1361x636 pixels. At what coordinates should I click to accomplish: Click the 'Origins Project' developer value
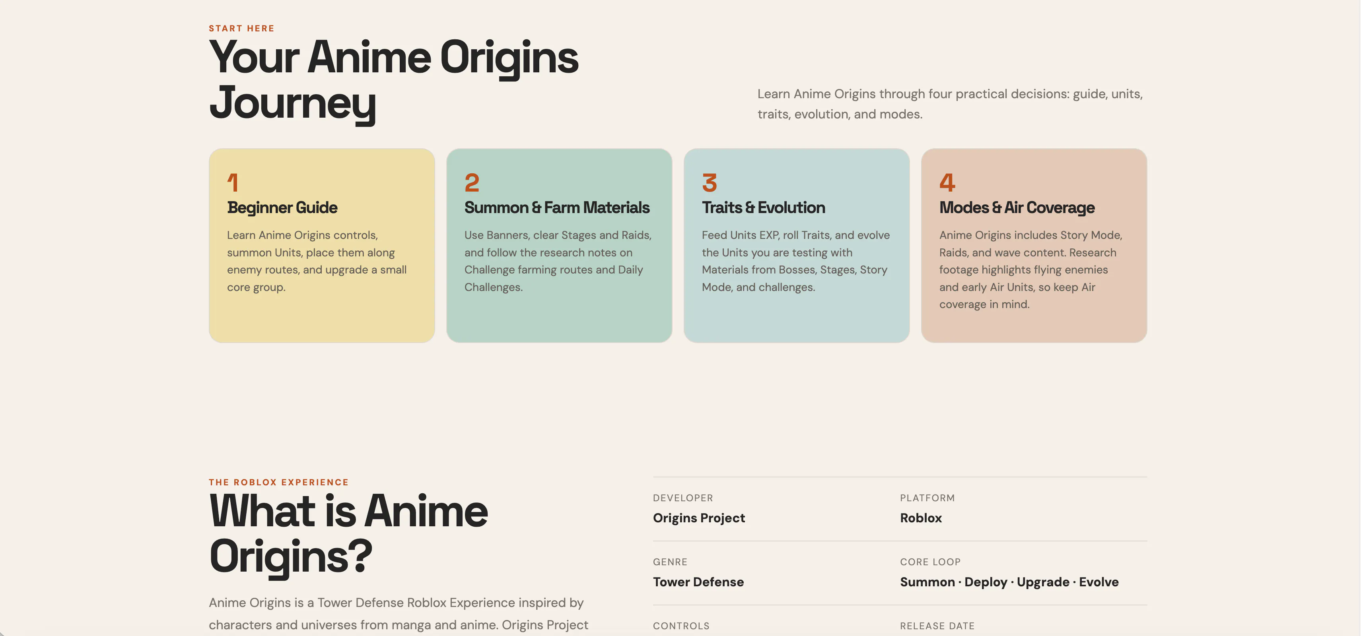(699, 518)
